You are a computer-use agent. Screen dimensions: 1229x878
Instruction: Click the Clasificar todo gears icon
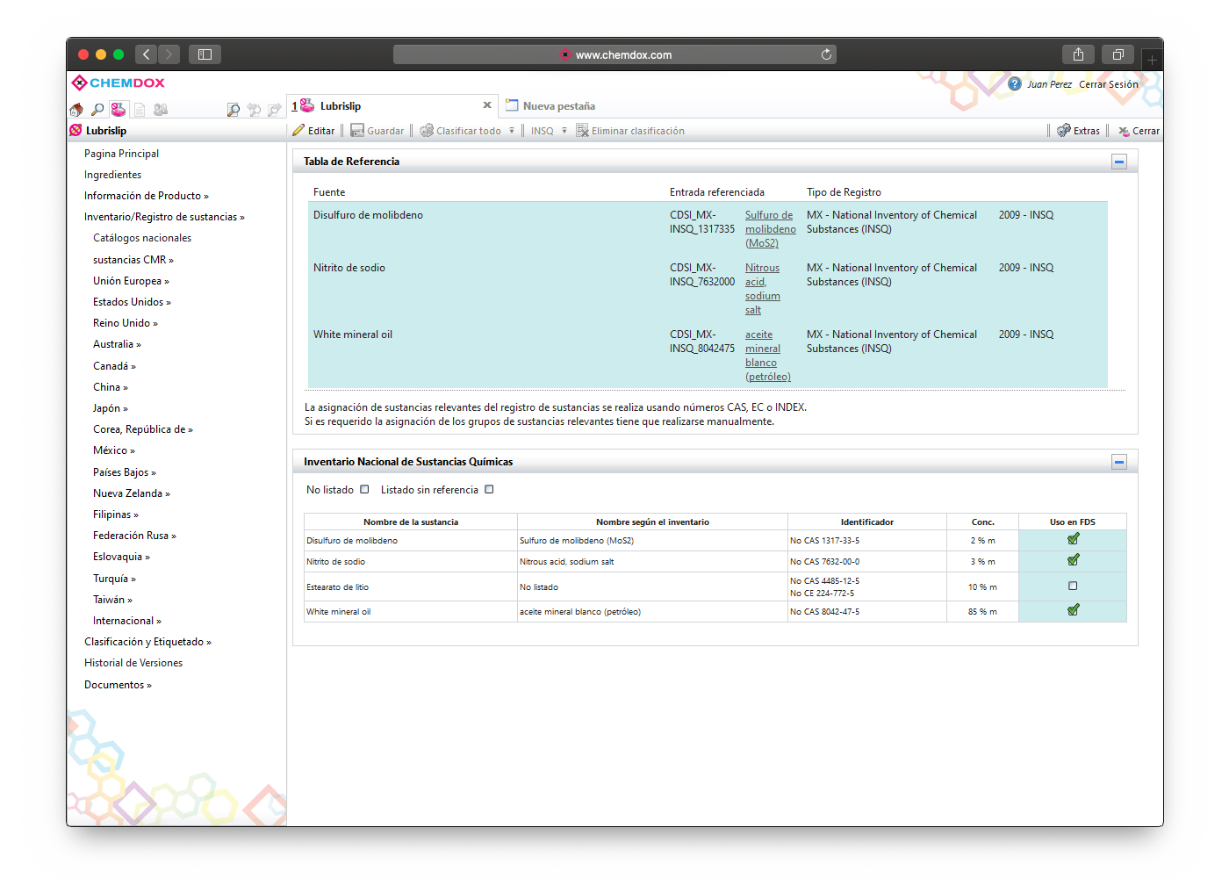pos(427,131)
